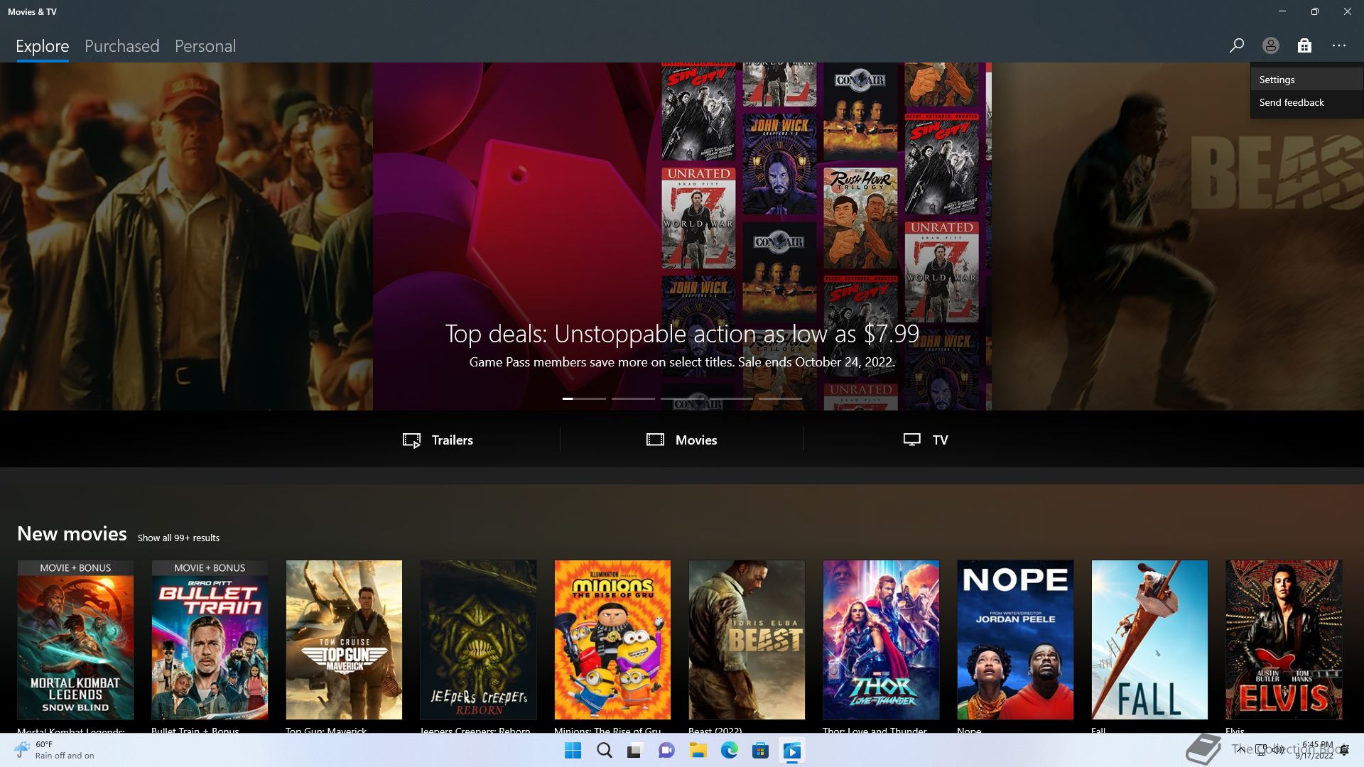Minimize the Movies & TV window

pyautogui.click(x=1282, y=11)
